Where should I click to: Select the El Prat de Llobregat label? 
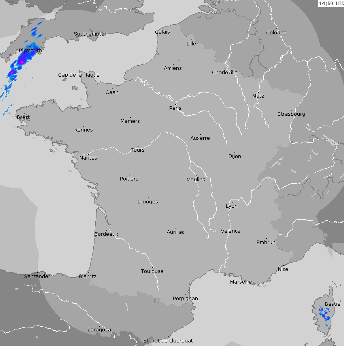coord(168,340)
